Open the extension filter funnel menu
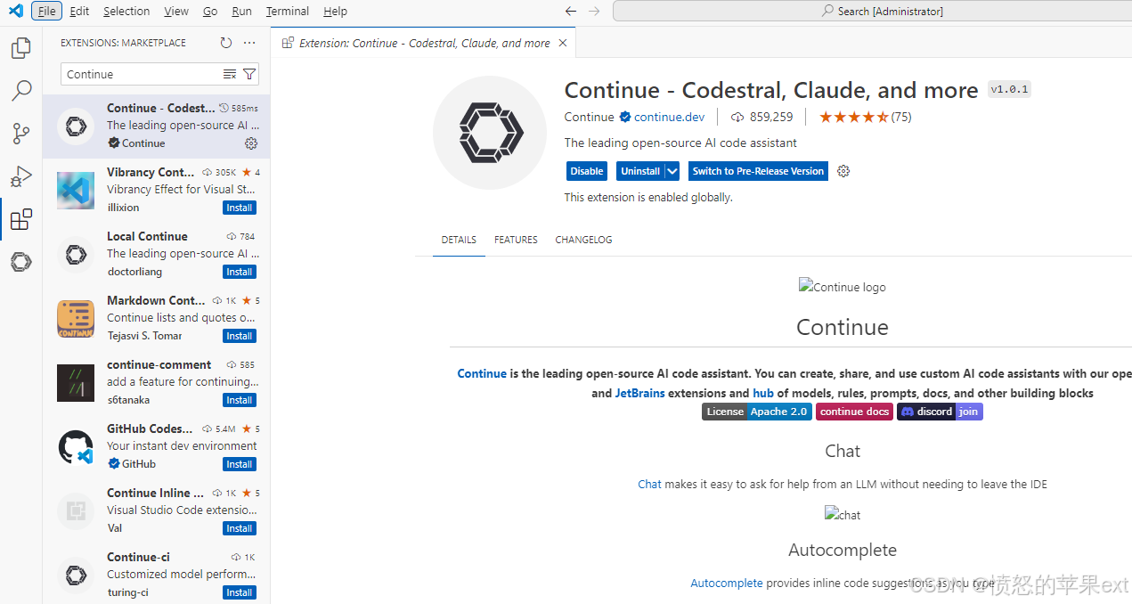 click(x=249, y=74)
